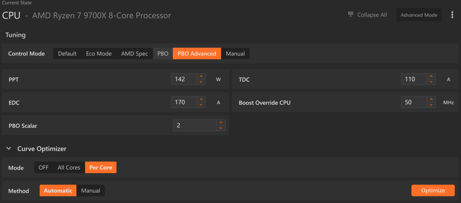Increase TDC value with up arrow
The width and height of the screenshot is (461, 203).
(x=431, y=77)
